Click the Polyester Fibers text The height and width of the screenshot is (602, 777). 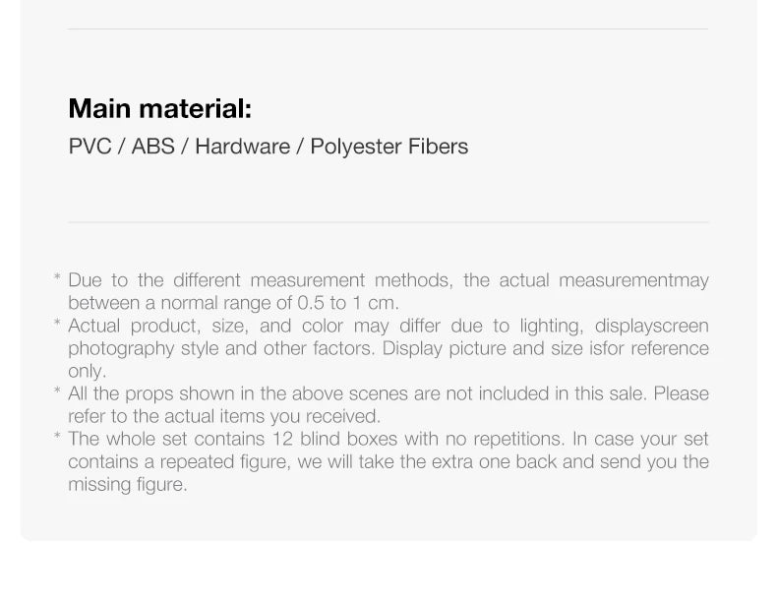388,147
